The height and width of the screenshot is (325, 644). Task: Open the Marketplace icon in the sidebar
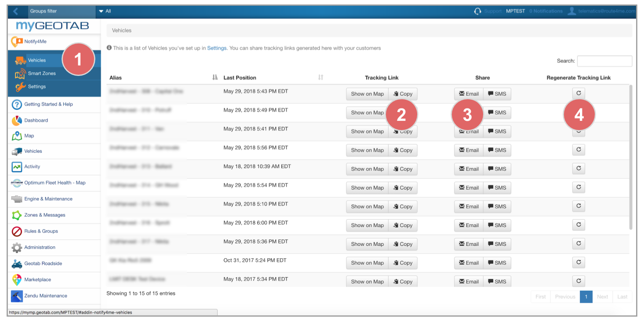click(17, 280)
